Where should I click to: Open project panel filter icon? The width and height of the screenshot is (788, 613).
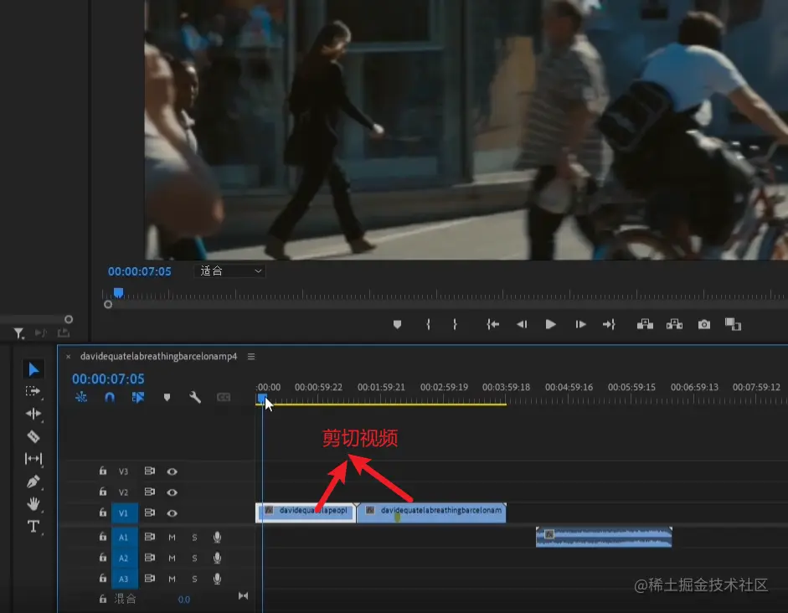coord(18,332)
